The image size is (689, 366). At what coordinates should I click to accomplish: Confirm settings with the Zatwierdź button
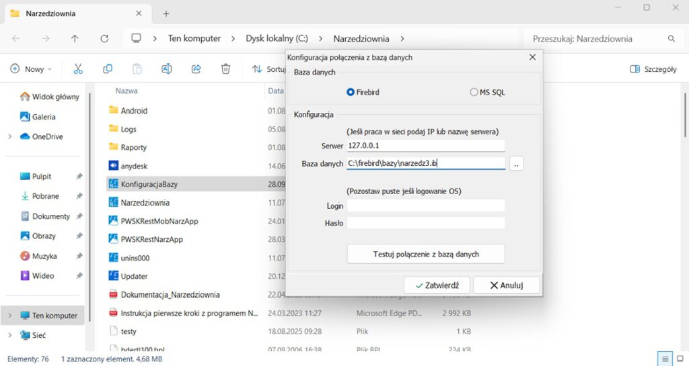point(437,285)
